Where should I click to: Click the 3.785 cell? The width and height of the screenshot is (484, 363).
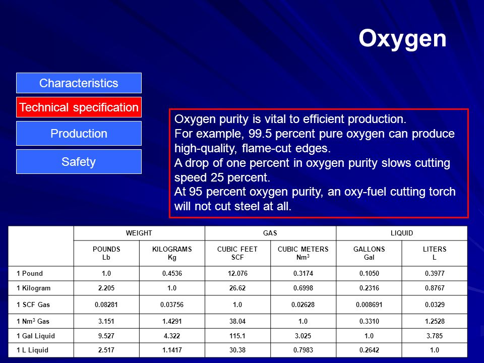[435, 336]
